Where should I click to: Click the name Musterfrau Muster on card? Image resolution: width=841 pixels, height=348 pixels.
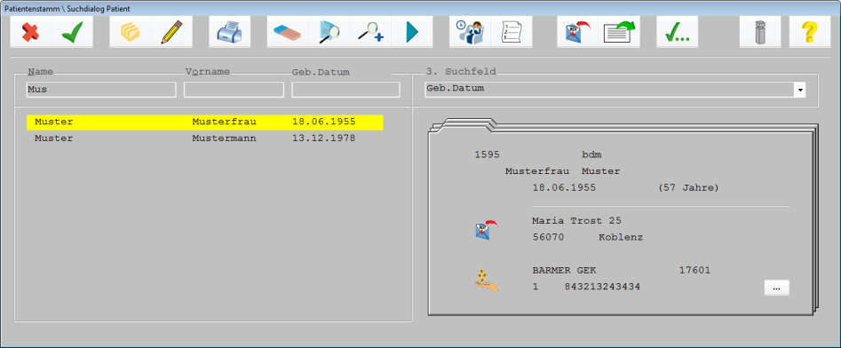point(563,171)
